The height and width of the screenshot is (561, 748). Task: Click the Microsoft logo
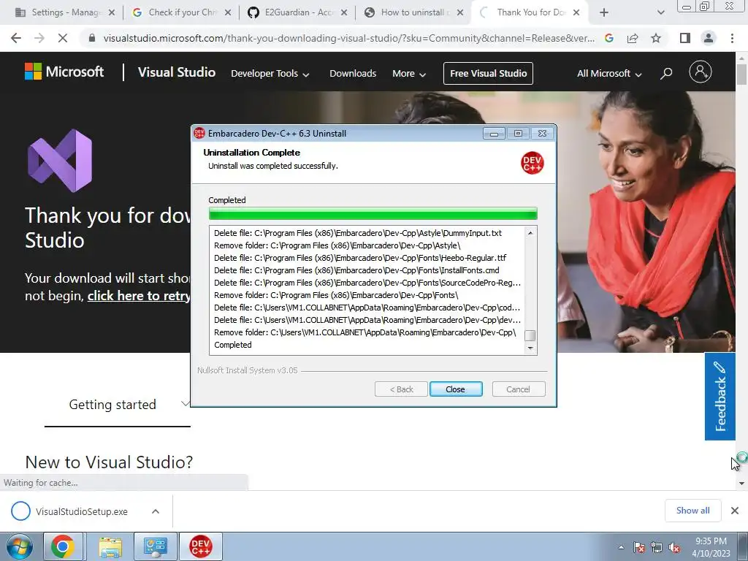64,72
